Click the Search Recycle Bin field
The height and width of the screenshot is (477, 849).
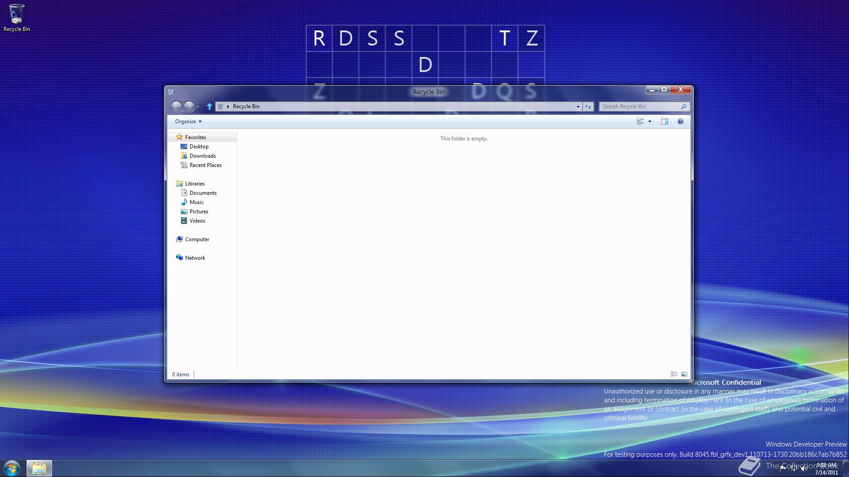pyautogui.click(x=640, y=106)
